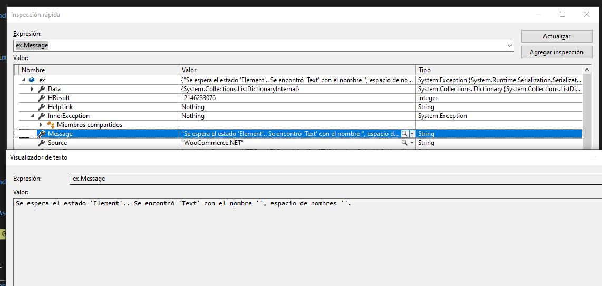
Task: Click the ex.Message field in Visualizador de texto
Action: click(x=336, y=179)
